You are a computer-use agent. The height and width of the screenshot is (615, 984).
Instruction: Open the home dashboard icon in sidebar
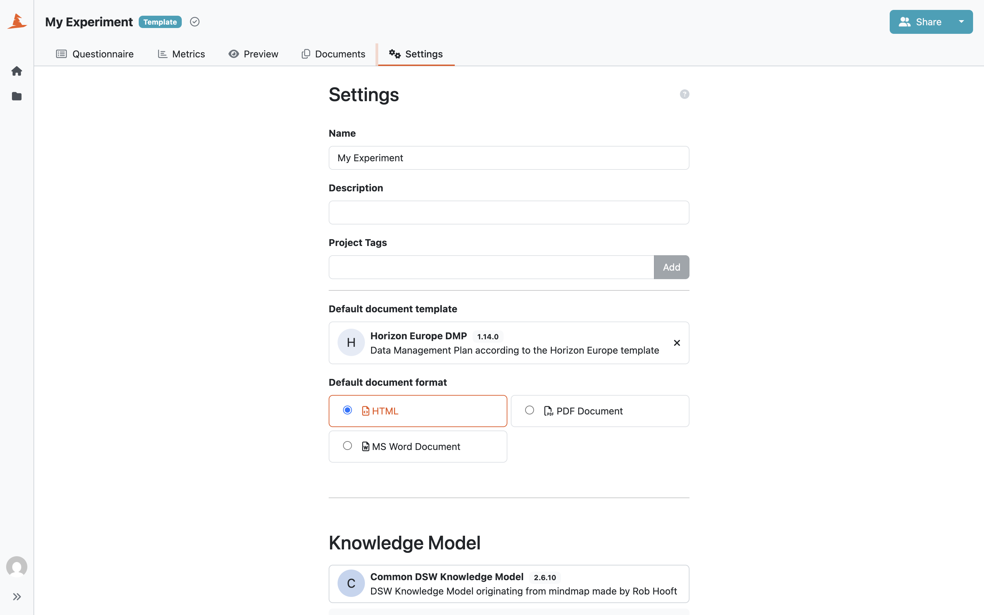(17, 71)
